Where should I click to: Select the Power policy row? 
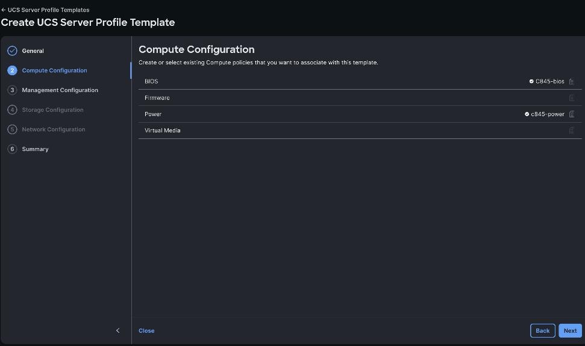pyautogui.click(x=360, y=114)
